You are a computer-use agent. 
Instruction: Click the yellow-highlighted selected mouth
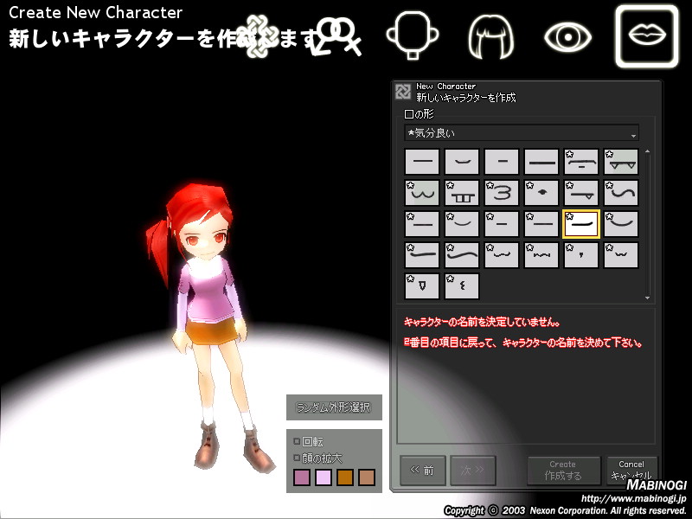[580, 224]
